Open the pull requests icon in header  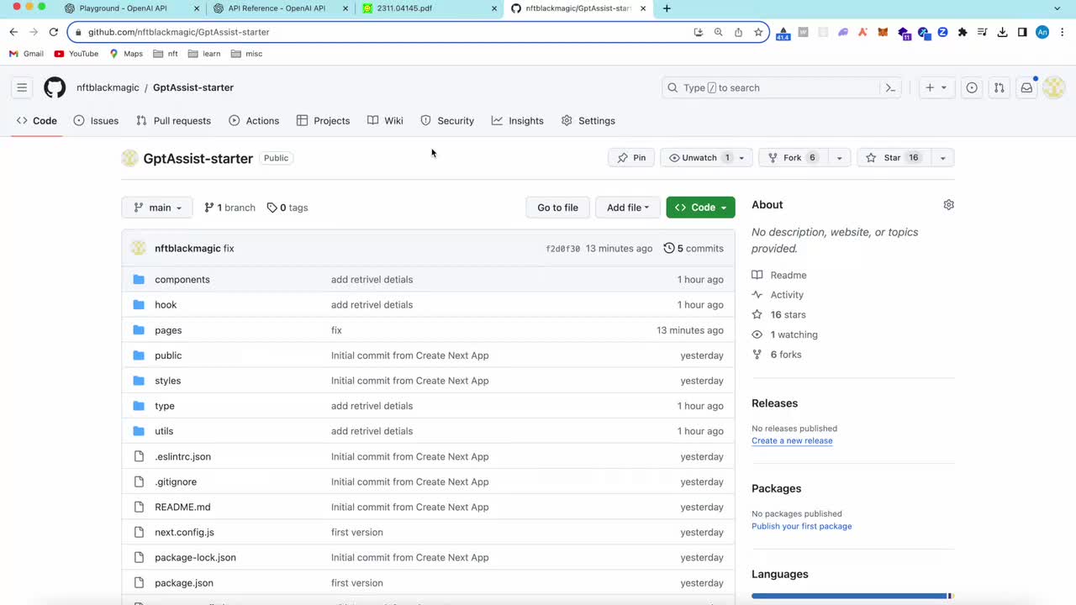[999, 87]
